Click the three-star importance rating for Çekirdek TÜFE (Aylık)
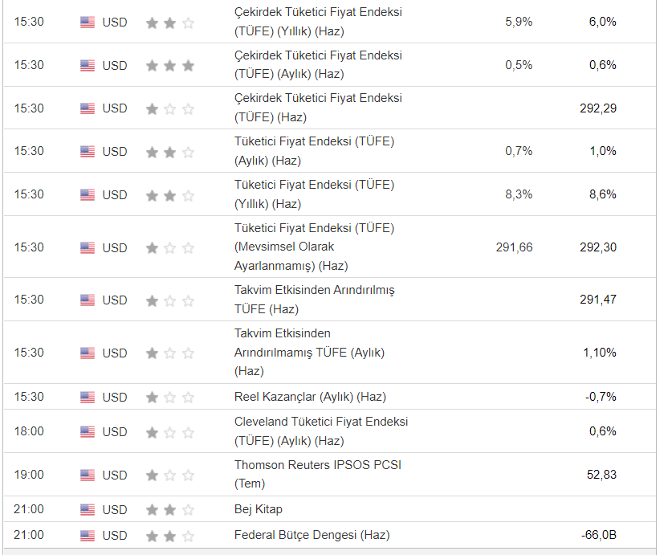Viewport: 672px width, 555px height. [170, 65]
